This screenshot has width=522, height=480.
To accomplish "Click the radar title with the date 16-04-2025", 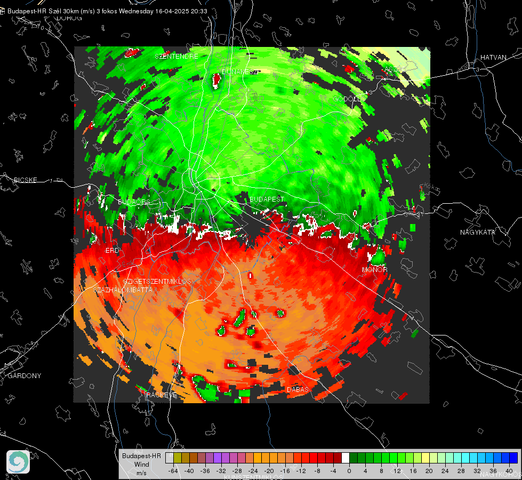I will pos(107,11).
